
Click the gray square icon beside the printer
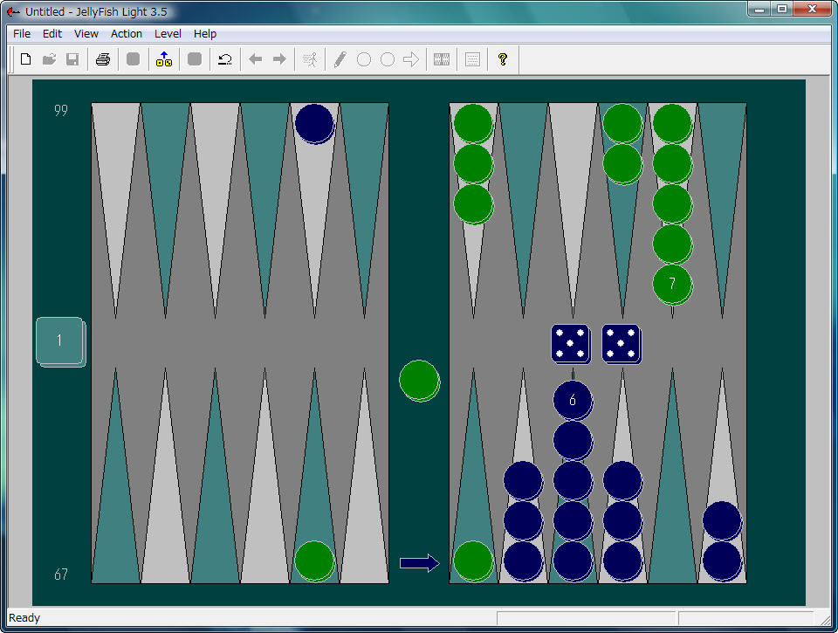pos(133,58)
